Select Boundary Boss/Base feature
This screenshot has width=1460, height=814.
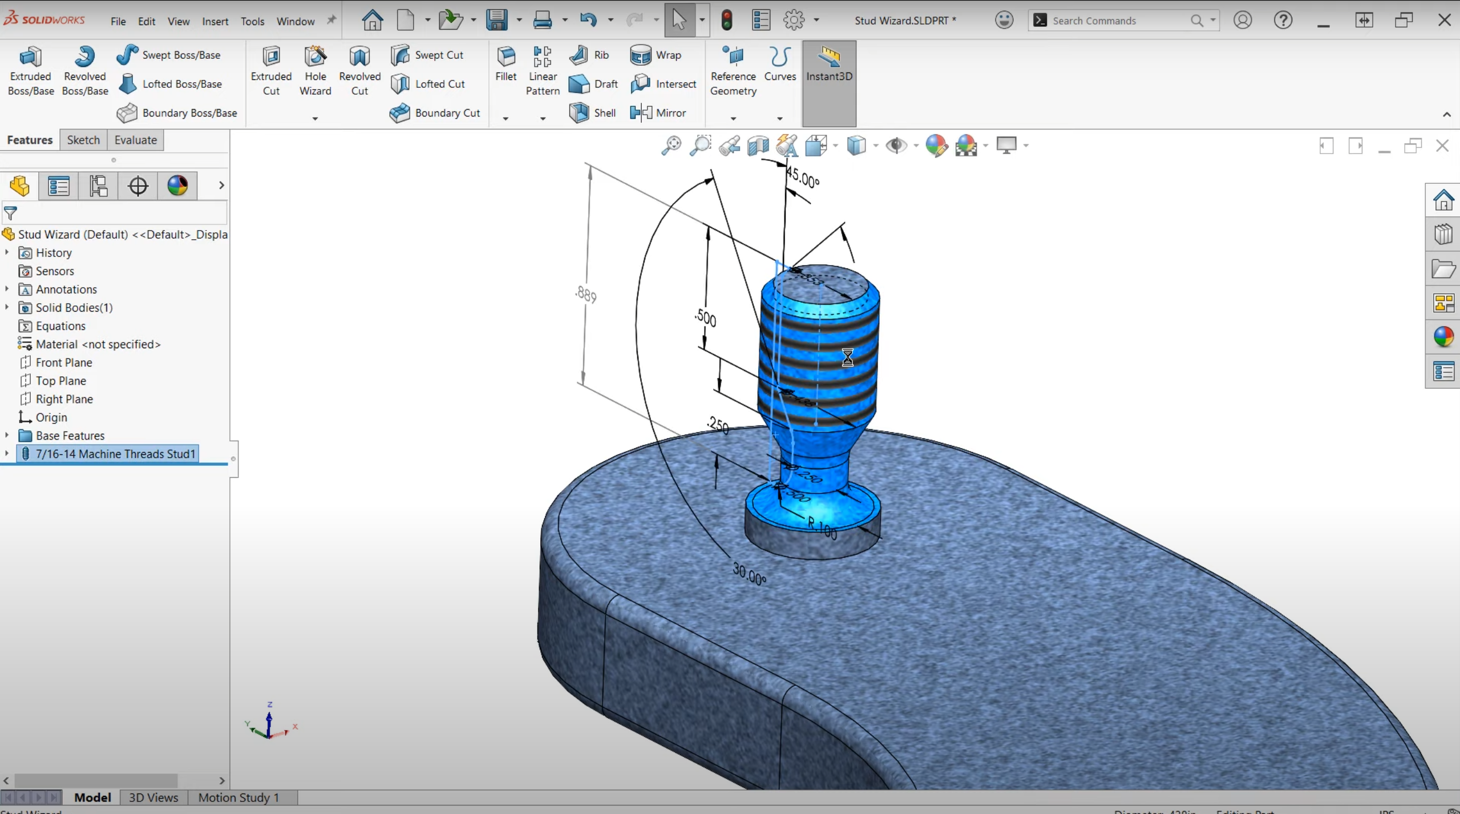point(177,113)
